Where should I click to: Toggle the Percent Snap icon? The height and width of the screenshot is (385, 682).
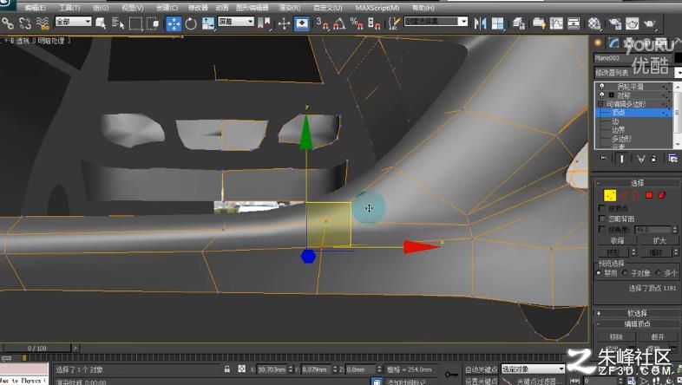357,23
